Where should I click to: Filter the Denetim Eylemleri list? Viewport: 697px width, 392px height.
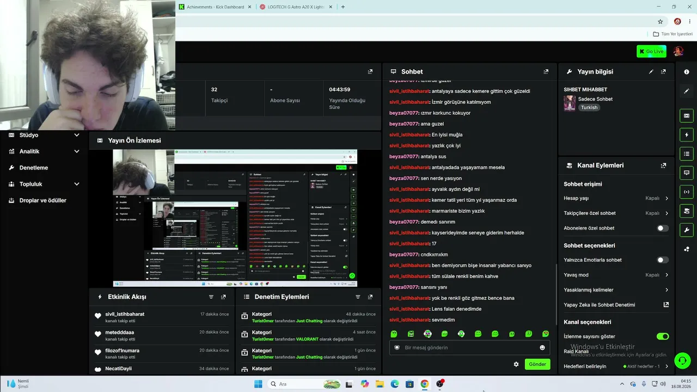click(x=358, y=297)
